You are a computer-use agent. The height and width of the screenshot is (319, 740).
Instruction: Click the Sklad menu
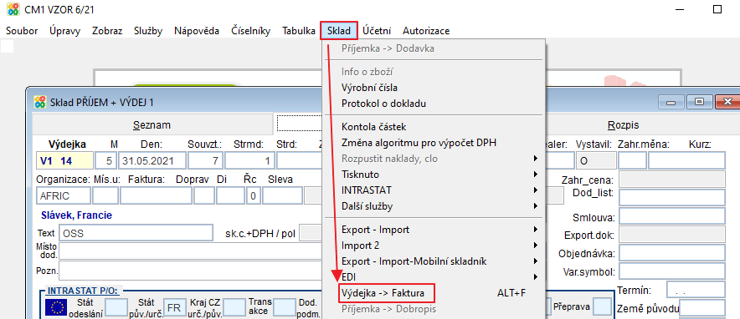pos(339,31)
